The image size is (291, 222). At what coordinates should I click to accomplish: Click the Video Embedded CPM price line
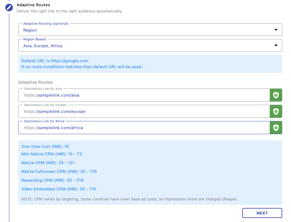pyautogui.click(x=59, y=189)
